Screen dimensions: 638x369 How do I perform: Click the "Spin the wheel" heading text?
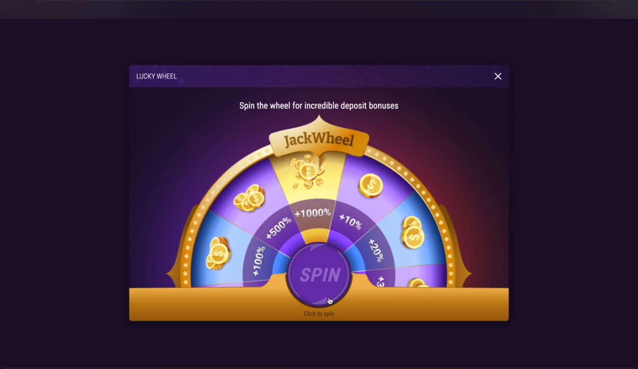(319, 106)
